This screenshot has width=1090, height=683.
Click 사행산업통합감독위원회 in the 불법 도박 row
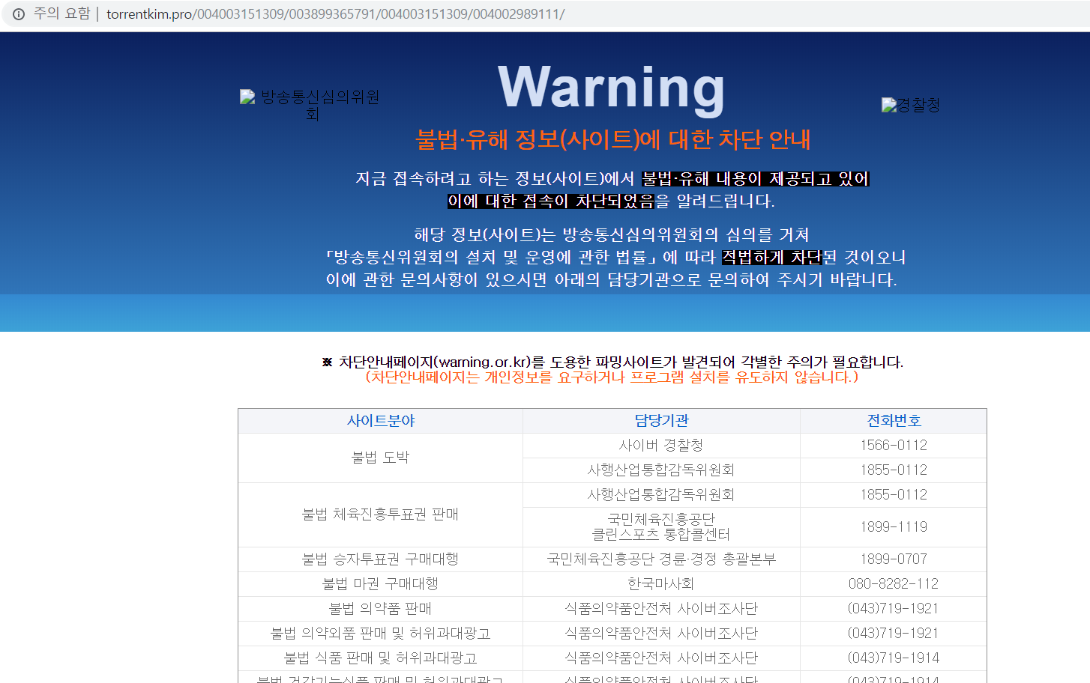click(661, 470)
